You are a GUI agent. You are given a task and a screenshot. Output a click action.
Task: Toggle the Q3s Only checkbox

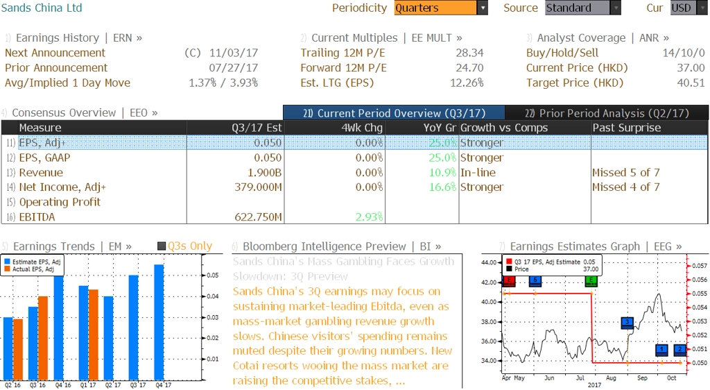[161, 246]
